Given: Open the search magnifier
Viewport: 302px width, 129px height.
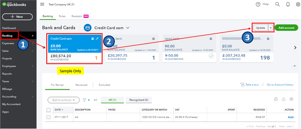Looking at the screenshot, I should pos(277,5).
